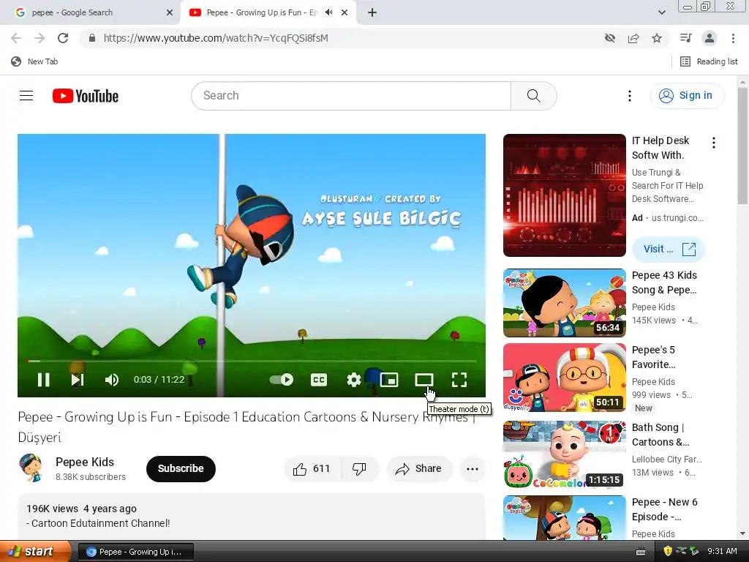Dislike the video
The width and height of the screenshot is (749, 562).
(360, 469)
